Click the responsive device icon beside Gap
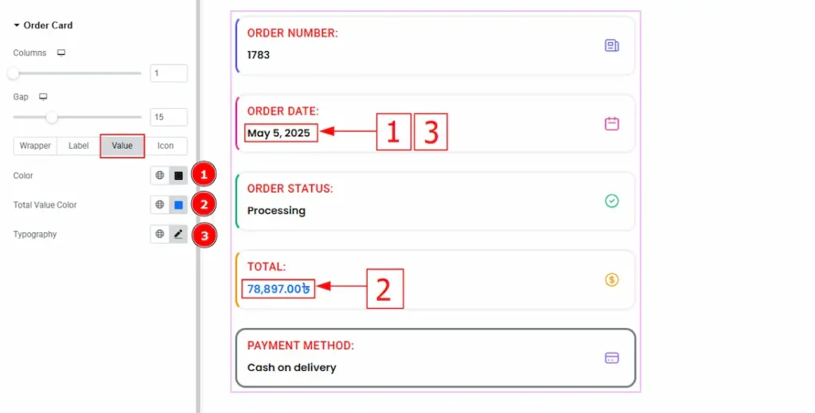Image resolution: width=815 pixels, height=413 pixels. click(43, 97)
